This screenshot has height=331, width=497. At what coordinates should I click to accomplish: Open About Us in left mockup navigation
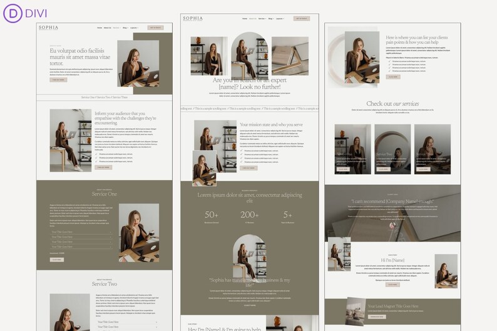coord(108,28)
